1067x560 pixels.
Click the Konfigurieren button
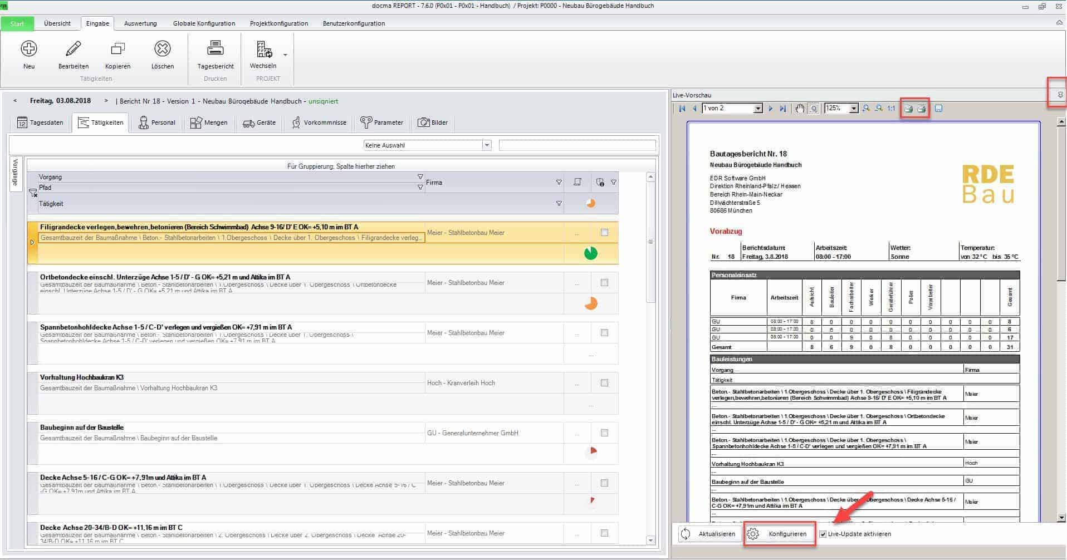point(780,534)
